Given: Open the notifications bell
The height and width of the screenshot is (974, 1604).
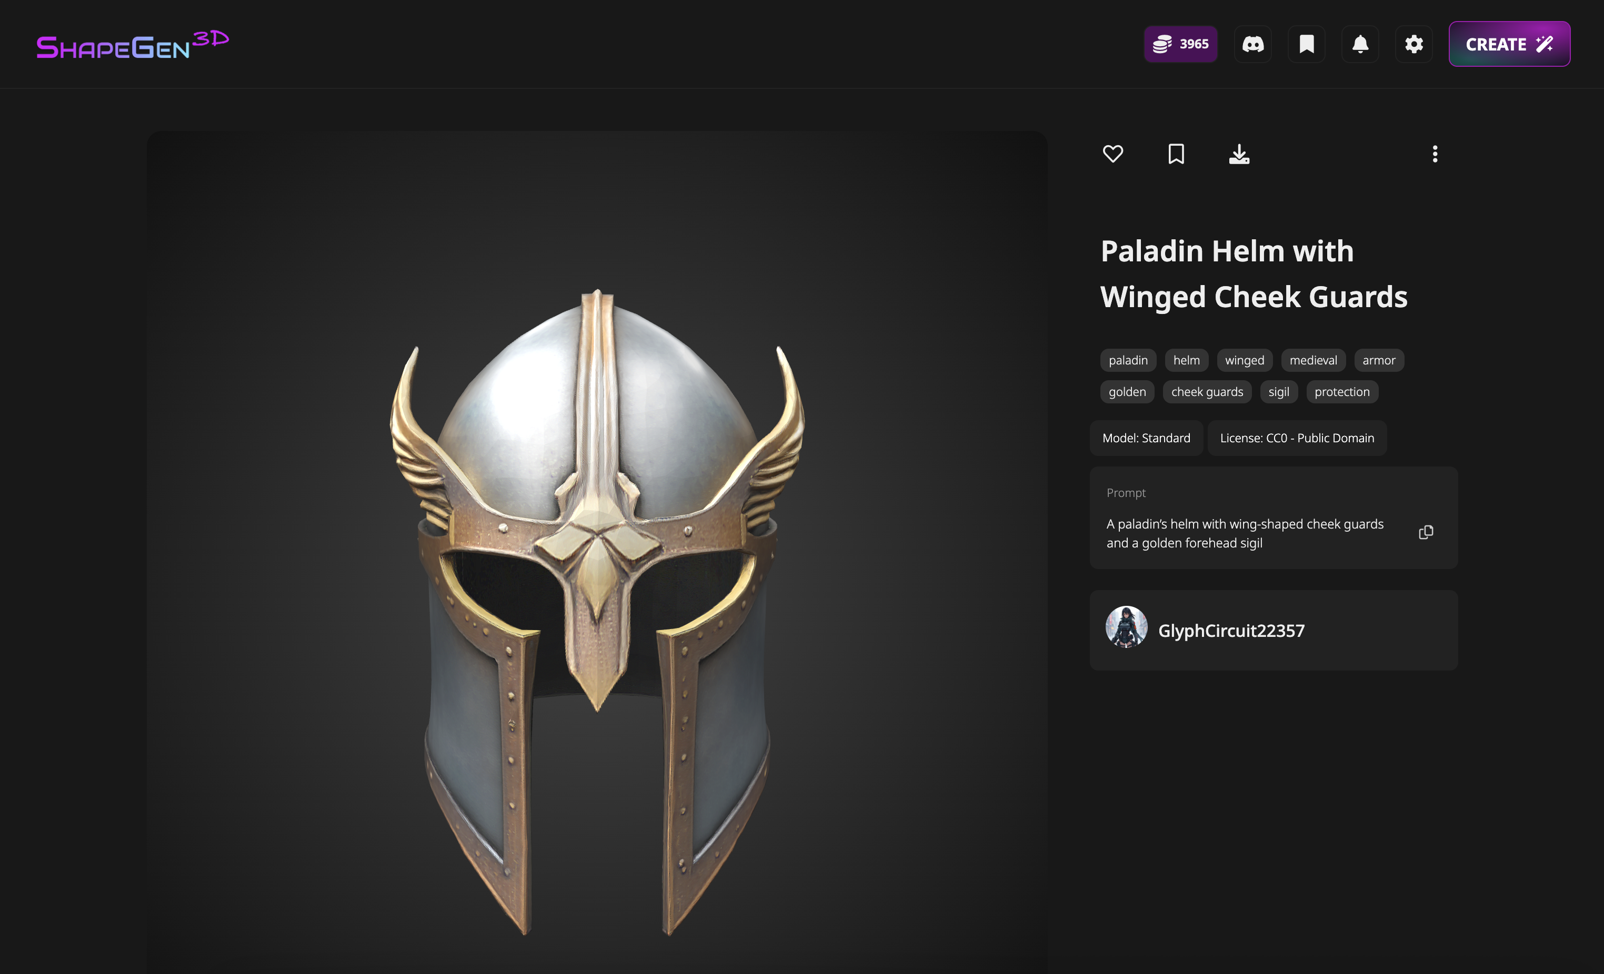Looking at the screenshot, I should [1360, 44].
